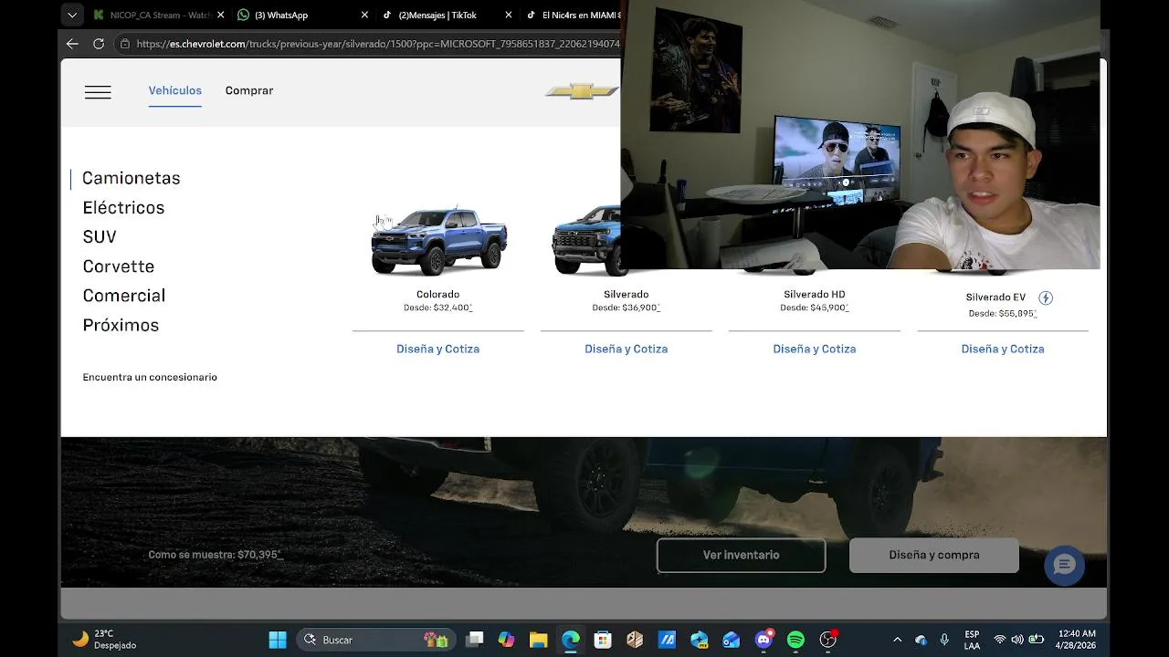Open File Explorer from taskbar
The width and height of the screenshot is (1169, 657).
[538, 640]
